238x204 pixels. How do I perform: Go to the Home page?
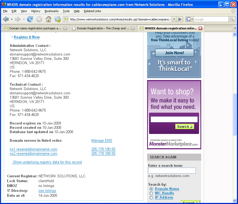click(x=48, y=19)
